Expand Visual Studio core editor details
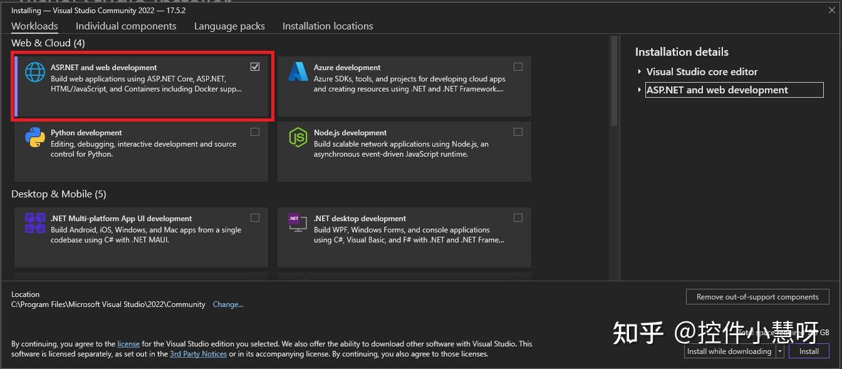The width and height of the screenshot is (842, 369). (x=640, y=71)
